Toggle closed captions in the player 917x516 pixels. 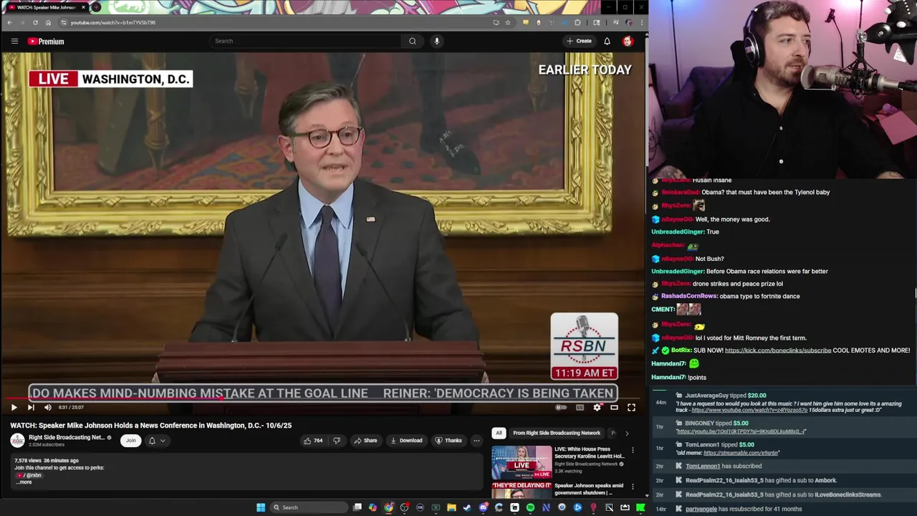tap(580, 407)
